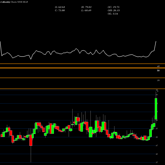The width and height of the screenshot is (165, 165).
Task: Click the 'OL: 3.54' value
Action: pos(113,14)
